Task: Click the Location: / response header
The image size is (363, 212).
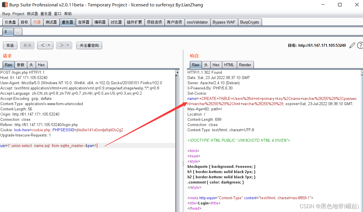Action: pos(196,114)
